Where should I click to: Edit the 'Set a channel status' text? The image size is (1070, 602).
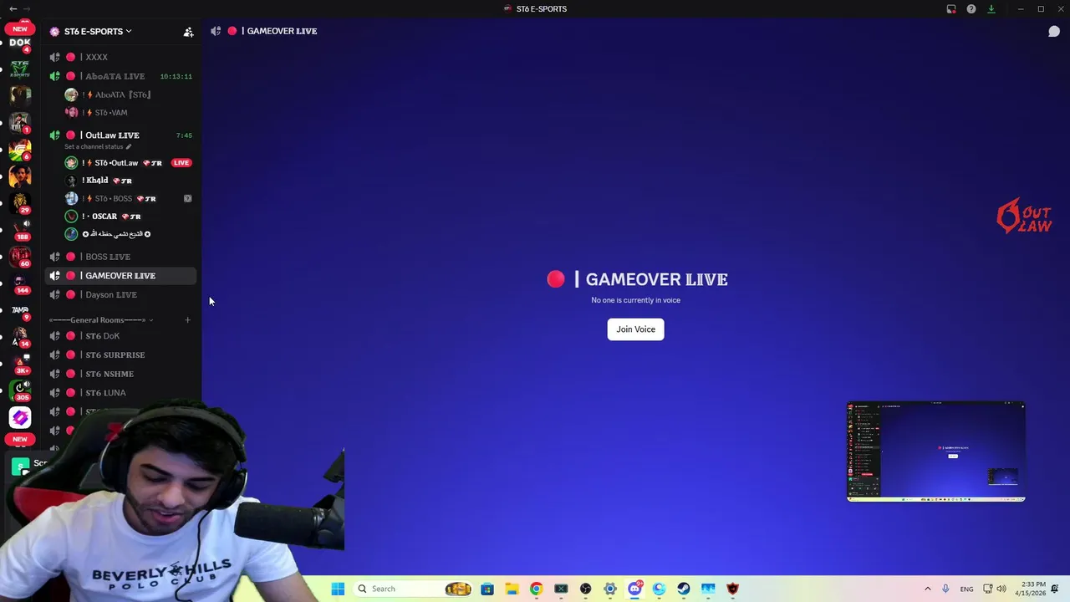click(x=98, y=147)
